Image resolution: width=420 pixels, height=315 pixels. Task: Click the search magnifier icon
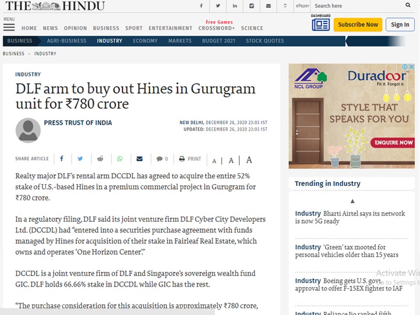(x=408, y=5)
